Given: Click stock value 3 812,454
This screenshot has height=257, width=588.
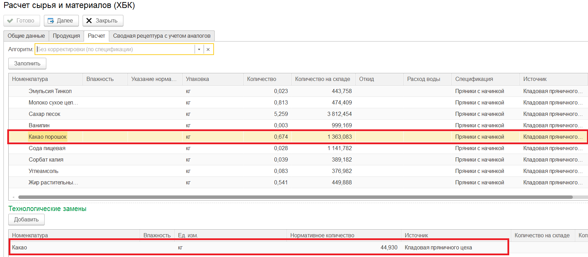Looking at the screenshot, I should click(x=339, y=114).
